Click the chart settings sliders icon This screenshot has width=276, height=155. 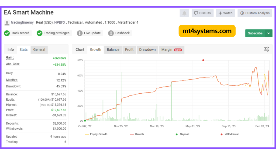(x=267, y=49)
